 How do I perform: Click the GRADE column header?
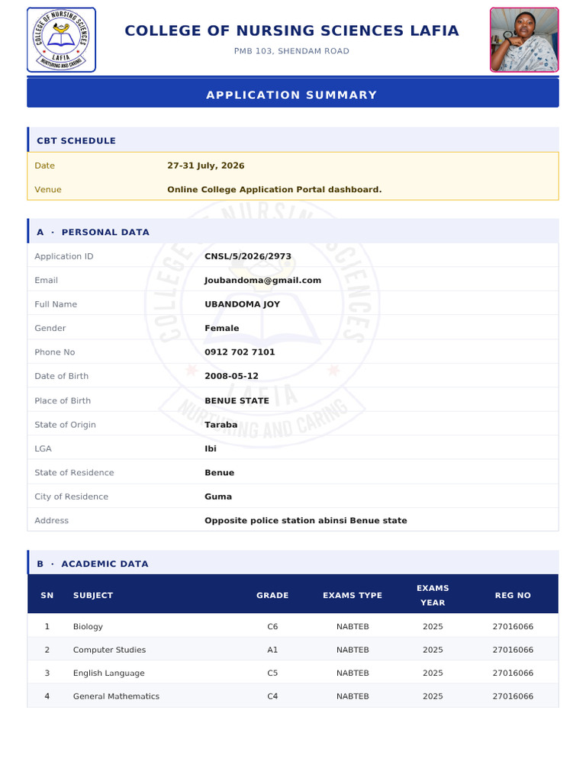click(x=272, y=595)
